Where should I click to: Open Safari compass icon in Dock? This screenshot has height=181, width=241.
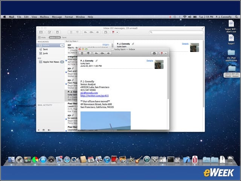click(67, 160)
